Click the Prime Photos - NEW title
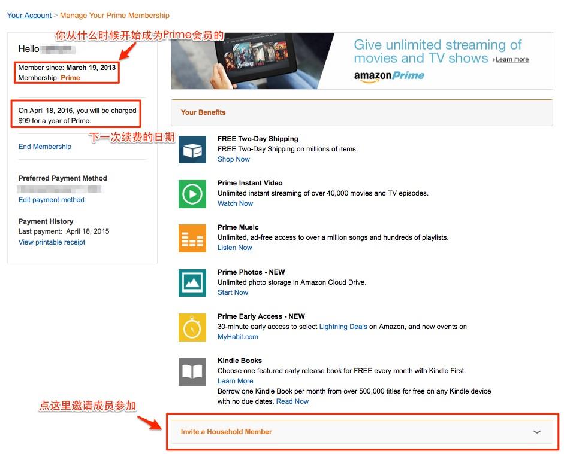Screen dimensions: 564x454 tap(251, 272)
